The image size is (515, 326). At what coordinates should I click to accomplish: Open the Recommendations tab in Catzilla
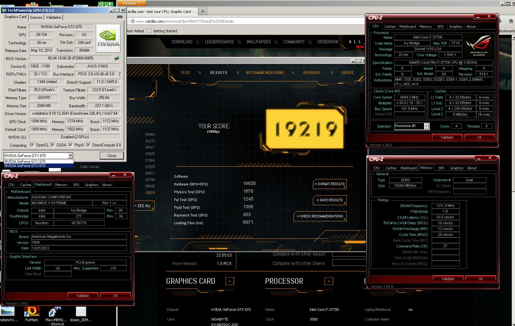[x=265, y=73]
